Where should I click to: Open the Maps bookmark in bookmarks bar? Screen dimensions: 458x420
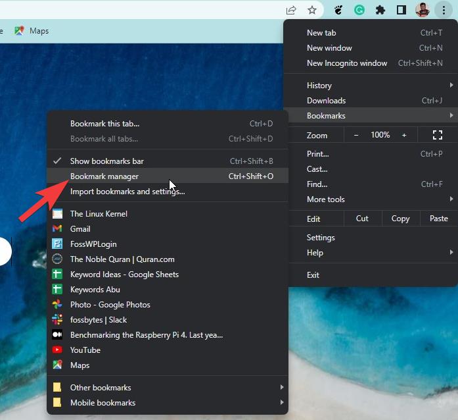pyautogui.click(x=32, y=31)
